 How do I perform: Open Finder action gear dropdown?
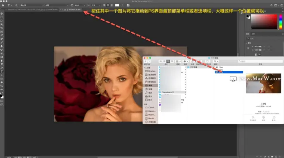(185, 61)
